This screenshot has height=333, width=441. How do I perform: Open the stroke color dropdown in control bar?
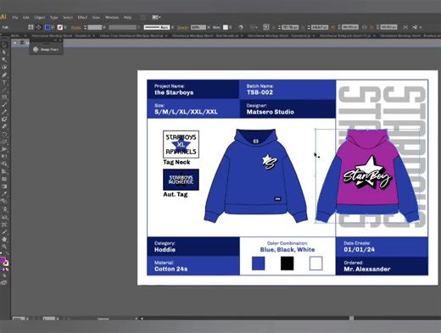point(65,27)
